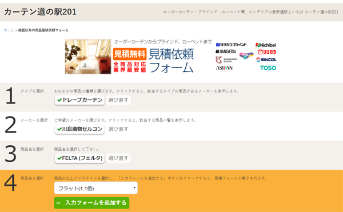Viewport: 343px width, 212px height.
Task: Click the TOLI logo
Action: (246, 55)
